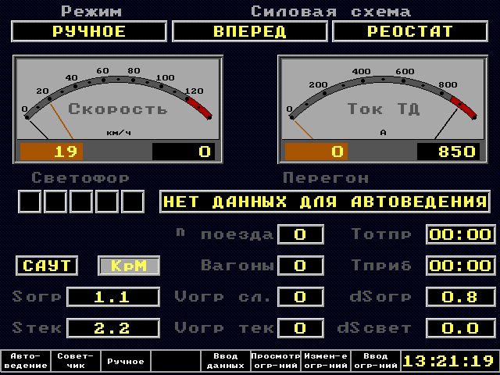Click the orange current value 0
Image resolution: width=500 pixels, height=375 pixels.
[316, 152]
